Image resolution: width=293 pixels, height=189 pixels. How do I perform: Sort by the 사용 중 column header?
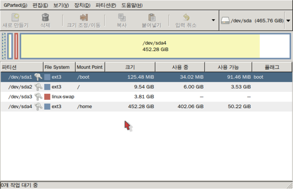tap(180, 67)
